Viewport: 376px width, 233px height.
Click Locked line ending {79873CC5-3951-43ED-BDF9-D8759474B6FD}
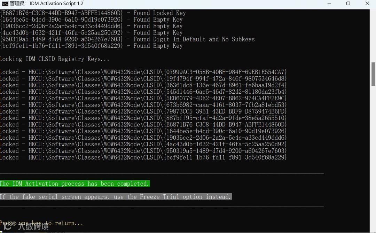point(143,111)
